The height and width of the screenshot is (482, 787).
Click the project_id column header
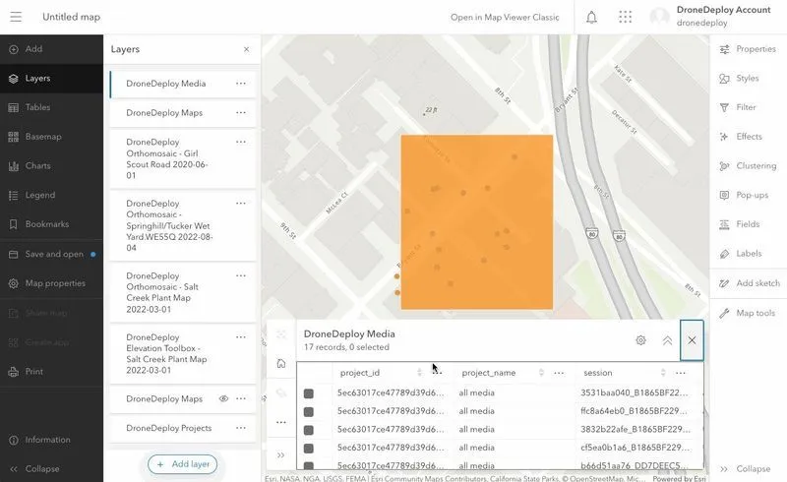360,373
